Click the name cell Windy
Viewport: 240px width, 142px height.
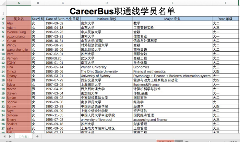point(19,45)
